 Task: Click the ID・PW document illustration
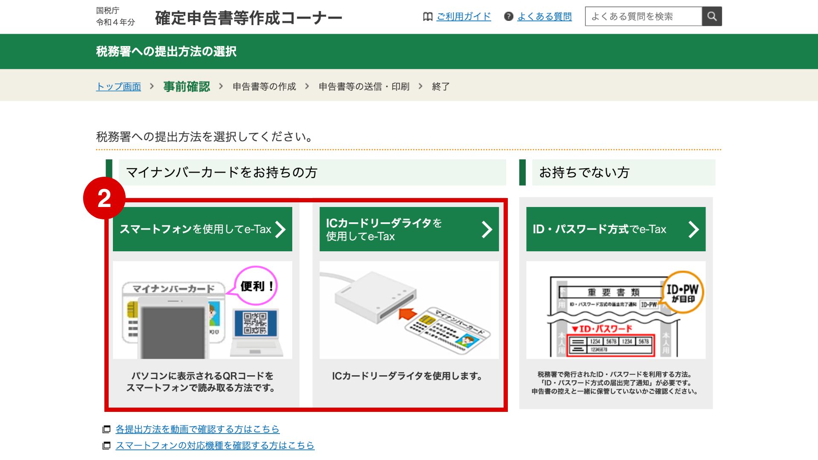616,310
